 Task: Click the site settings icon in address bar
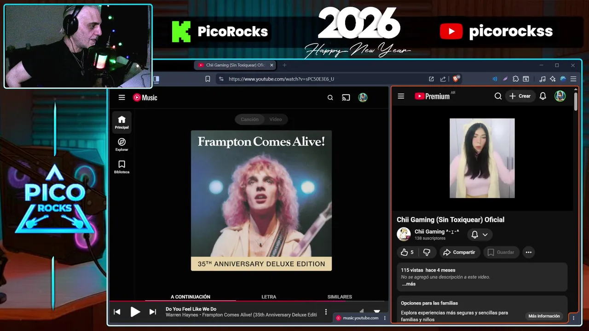click(x=221, y=79)
